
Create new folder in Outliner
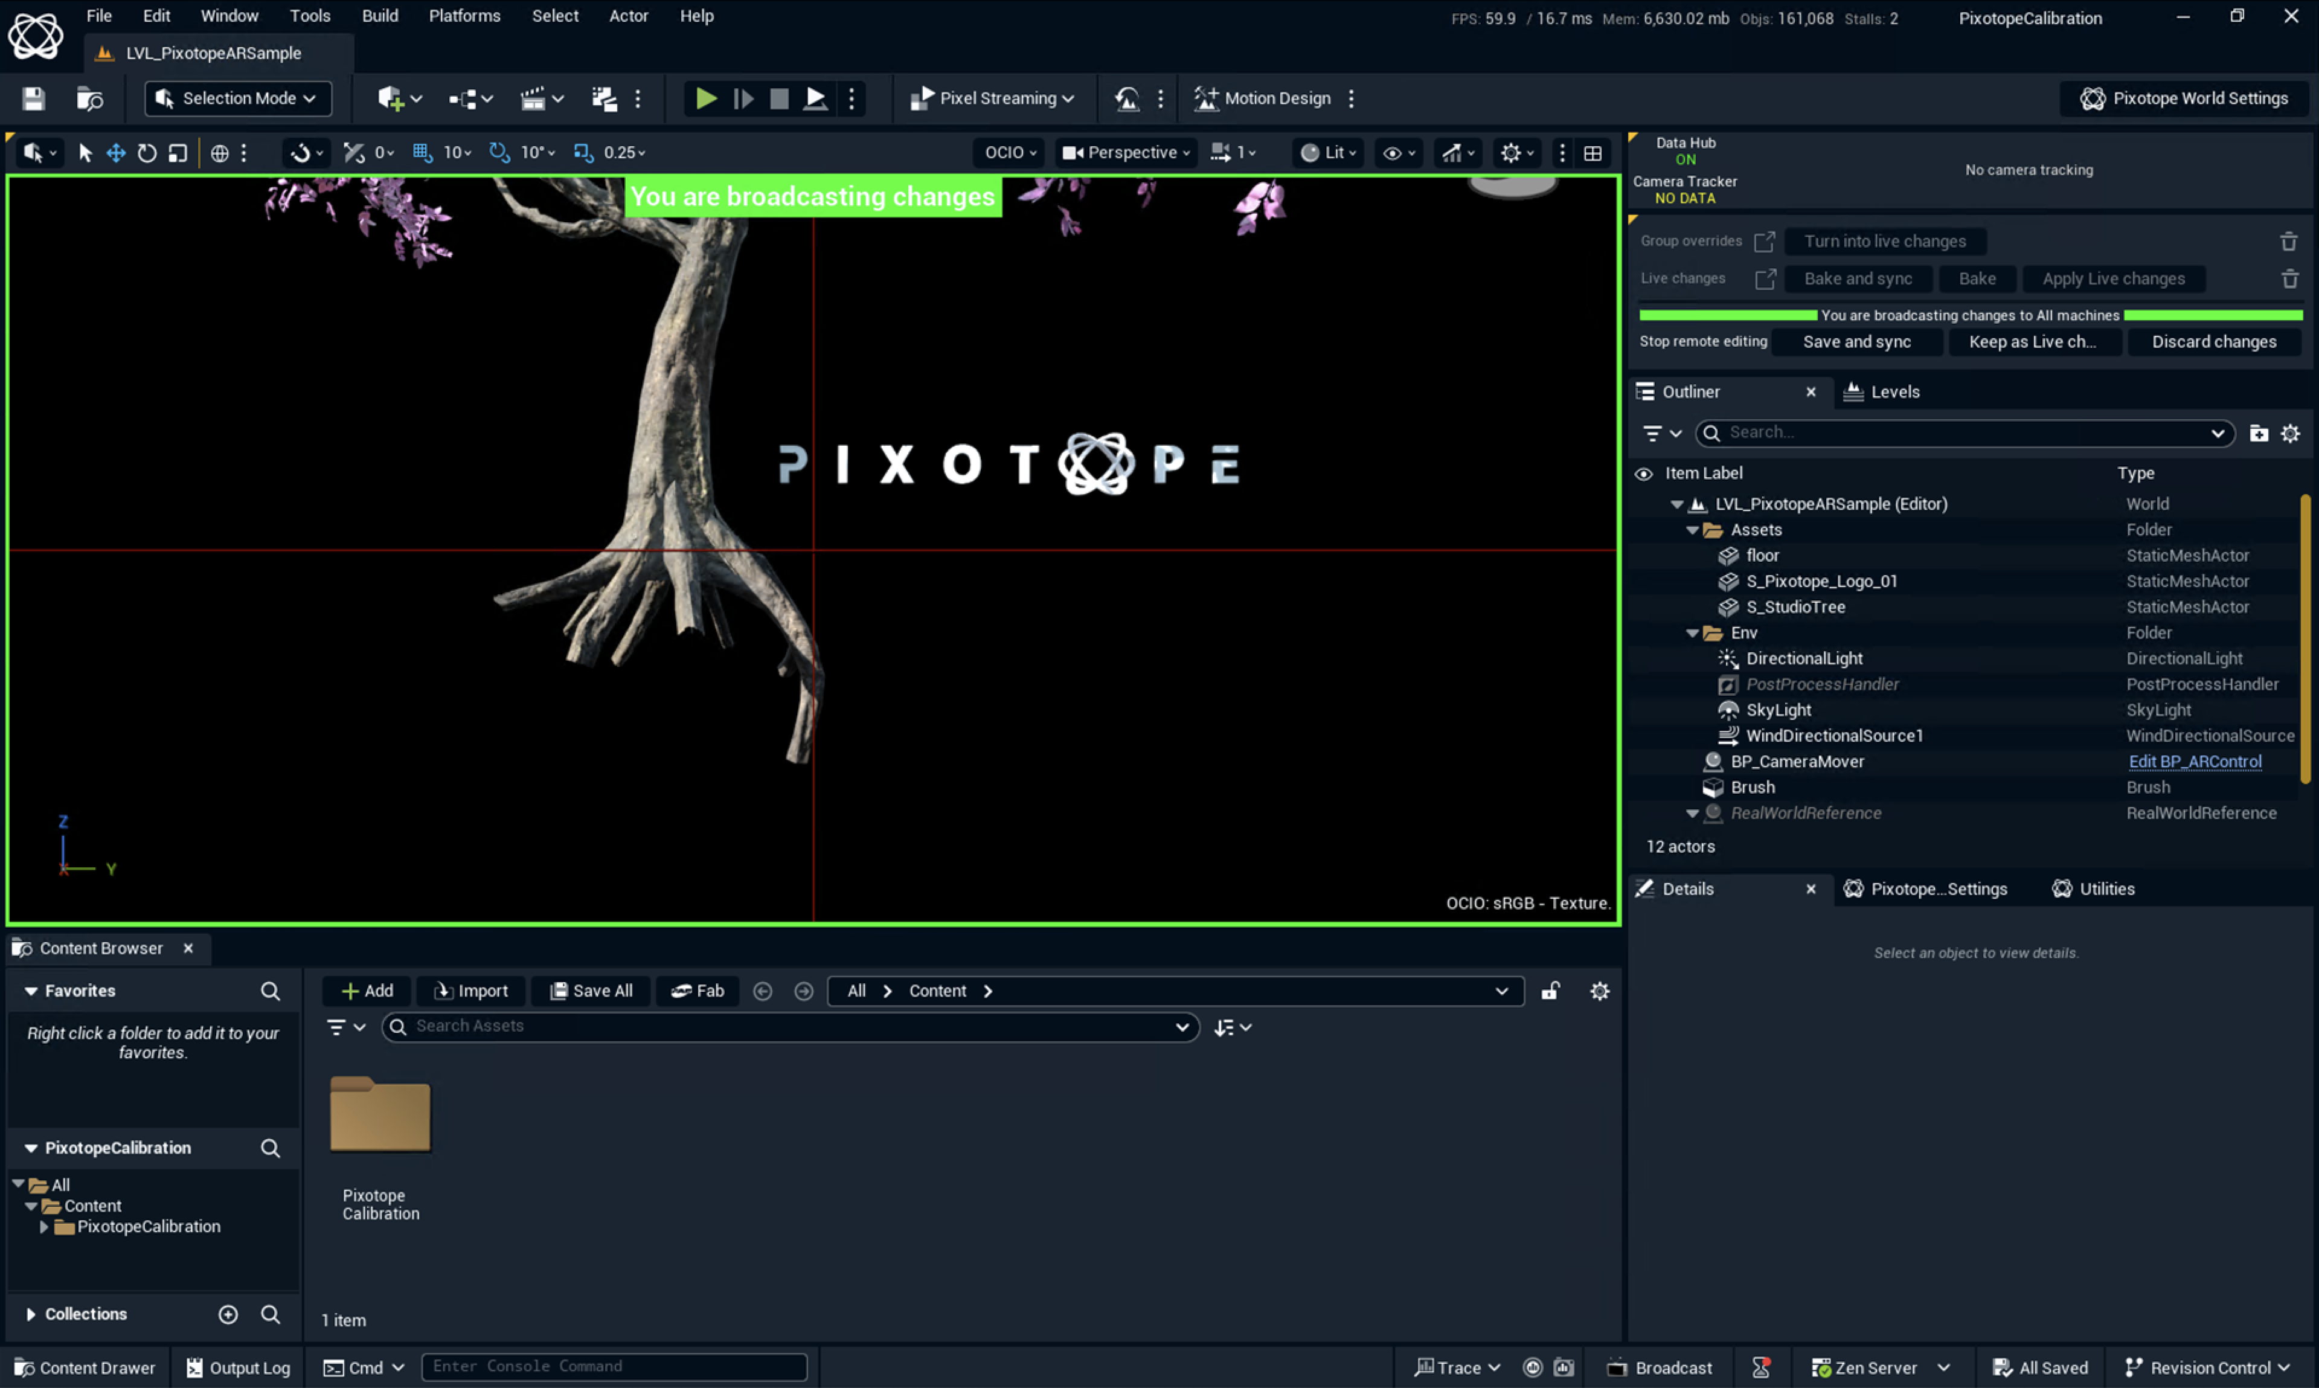click(x=2258, y=433)
